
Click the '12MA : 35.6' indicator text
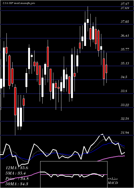[17, 168]
